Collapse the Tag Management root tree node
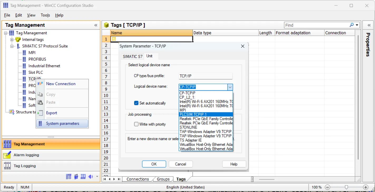Screen dimensions: 375x192 [x=6, y=33]
